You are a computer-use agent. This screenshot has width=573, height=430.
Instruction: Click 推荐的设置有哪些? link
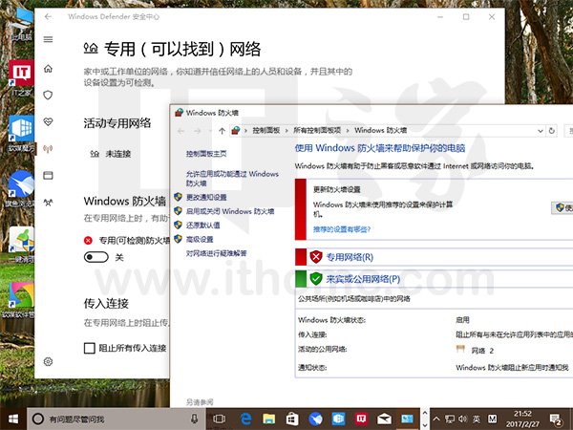pyautogui.click(x=342, y=229)
